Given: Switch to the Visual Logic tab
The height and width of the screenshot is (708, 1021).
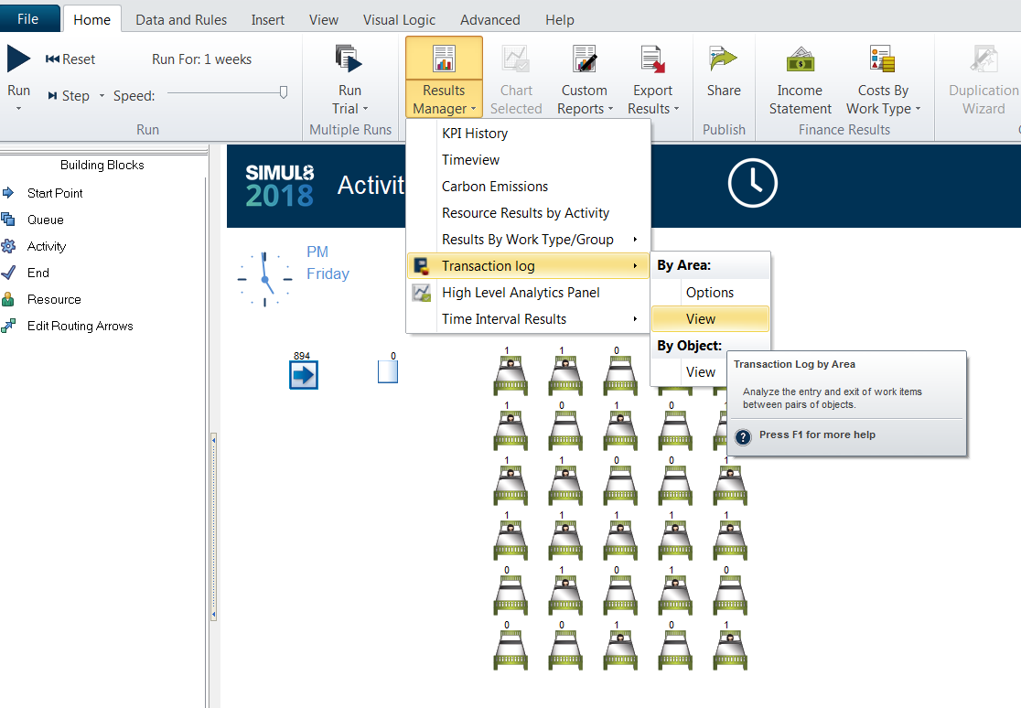Looking at the screenshot, I should coord(399,20).
